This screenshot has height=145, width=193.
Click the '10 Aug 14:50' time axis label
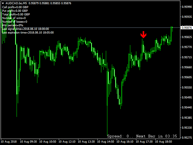pos(106,142)
